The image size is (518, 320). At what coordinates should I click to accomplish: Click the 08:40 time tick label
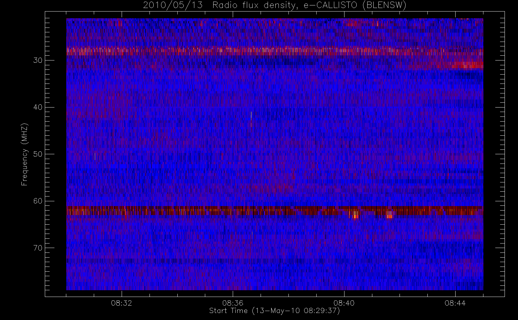(344, 303)
